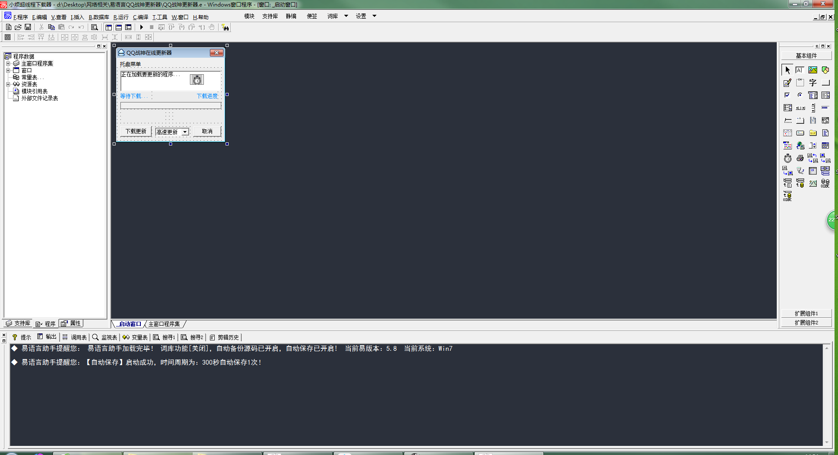The image size is (838, 455).
Task: Open the F.程序 menu
Action: pos(20,17)
